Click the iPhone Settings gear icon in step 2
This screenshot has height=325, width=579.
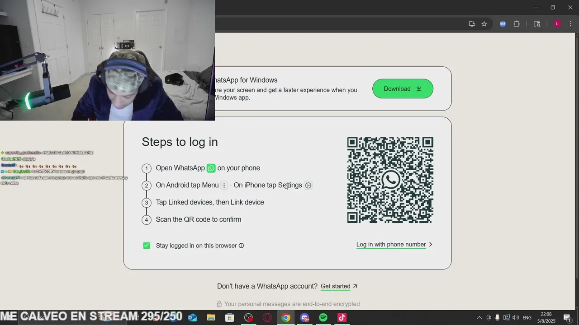coord(308,186)
